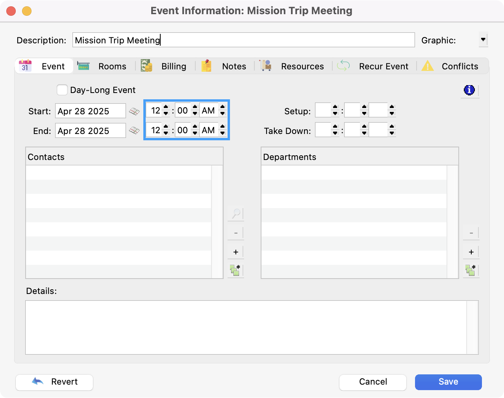The image size is (504, 398).
Task: Click the Contacts search magnifier icon
Action: click(236, 214)
